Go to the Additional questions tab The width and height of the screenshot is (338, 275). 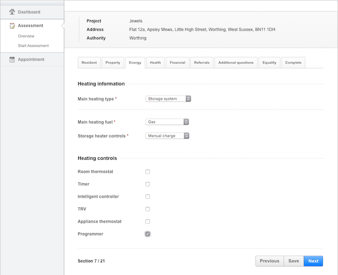(236, 62)
